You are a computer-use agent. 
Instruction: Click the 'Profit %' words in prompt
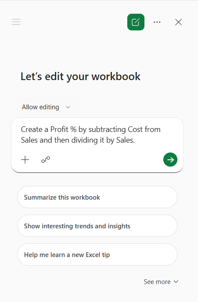coord(63,129)
